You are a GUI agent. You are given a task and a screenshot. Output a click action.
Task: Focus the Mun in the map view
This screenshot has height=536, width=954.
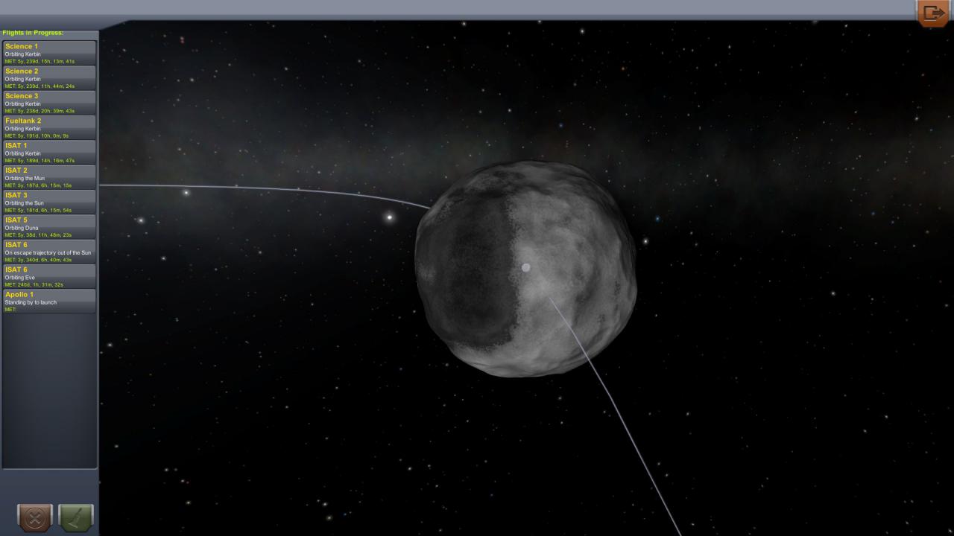pos(525,269)
